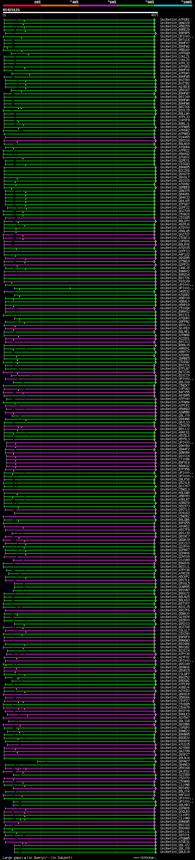This screenshot has height=860, width=195.
Task: Select the UniRef100_A1XBC6 label
Action: (175, 87)
